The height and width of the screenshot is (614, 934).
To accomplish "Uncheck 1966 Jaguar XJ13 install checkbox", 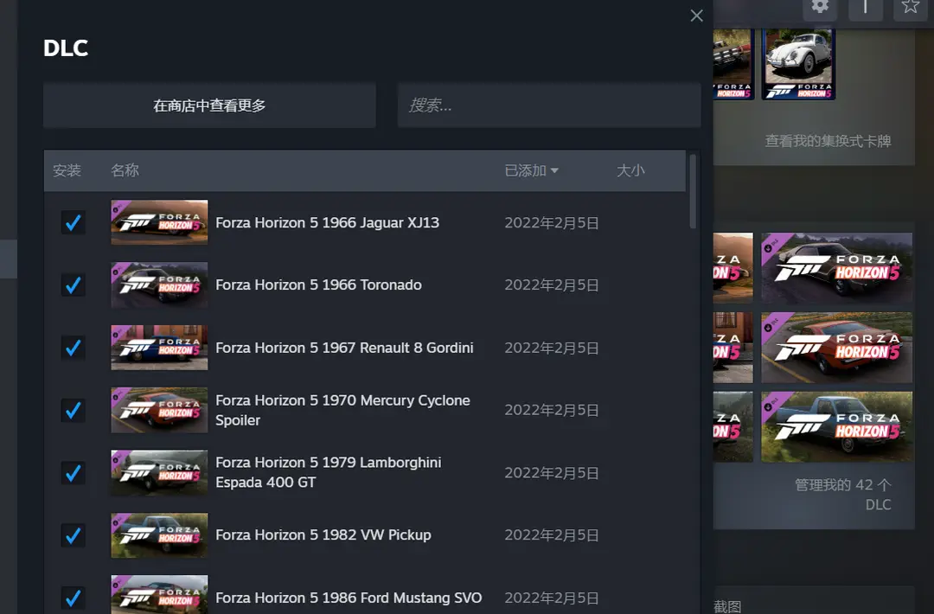I will click(x=74, y=223).
